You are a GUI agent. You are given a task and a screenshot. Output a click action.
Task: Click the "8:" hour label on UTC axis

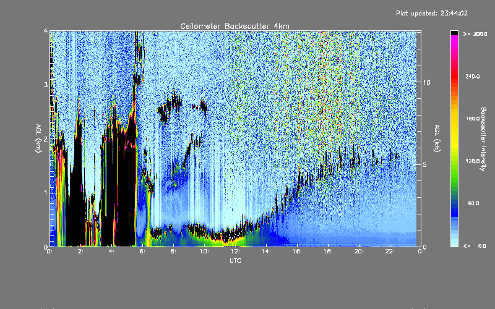click(x=173, y=252)
